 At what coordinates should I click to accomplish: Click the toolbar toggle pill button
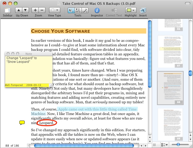tap(188, 3)
